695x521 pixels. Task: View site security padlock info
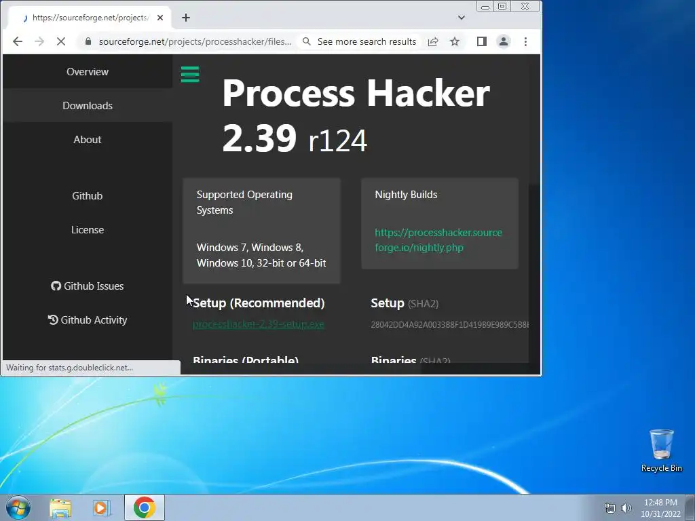[88, 41]
